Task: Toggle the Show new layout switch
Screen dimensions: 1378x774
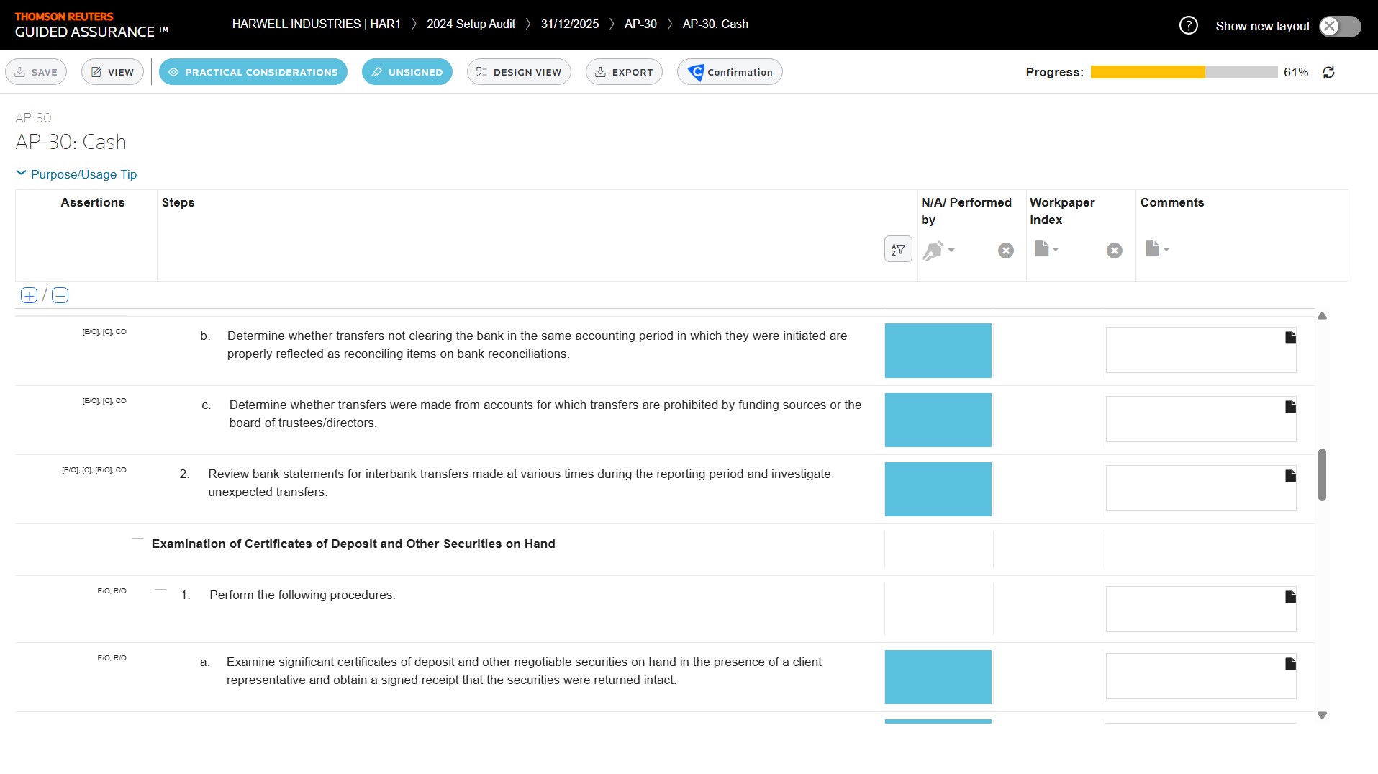Action: 1339,27
